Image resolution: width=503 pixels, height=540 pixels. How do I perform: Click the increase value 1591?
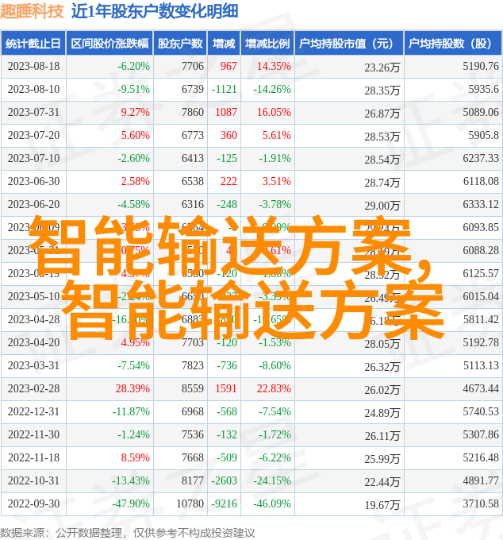coord(226,389)
